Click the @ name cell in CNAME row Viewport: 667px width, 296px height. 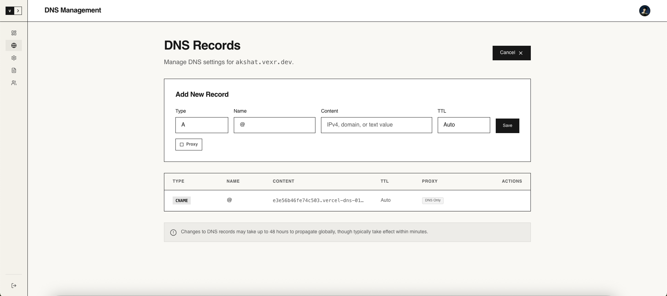(229, 200)
